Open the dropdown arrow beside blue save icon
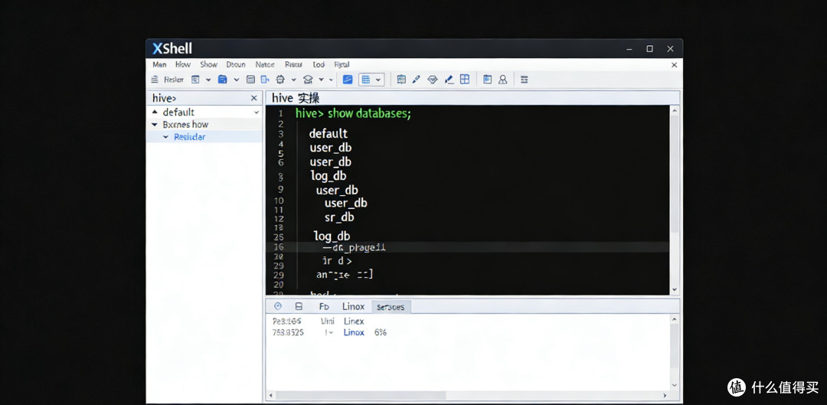 (x=237, y=80)
